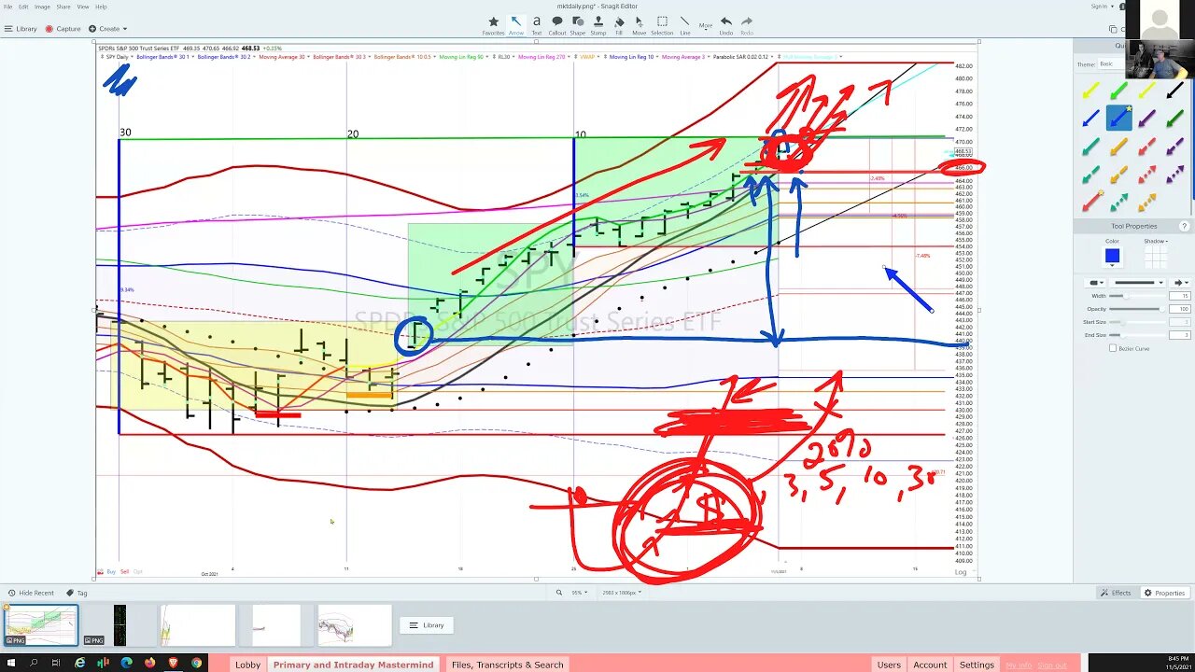This screenshot has height=672, width=1195.
Task: Open the zoom percentage dropdown
Action: tap(578, 593)
